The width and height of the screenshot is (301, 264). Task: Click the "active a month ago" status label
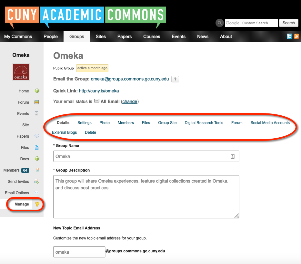pyautogui.click(x=92, y=68)
